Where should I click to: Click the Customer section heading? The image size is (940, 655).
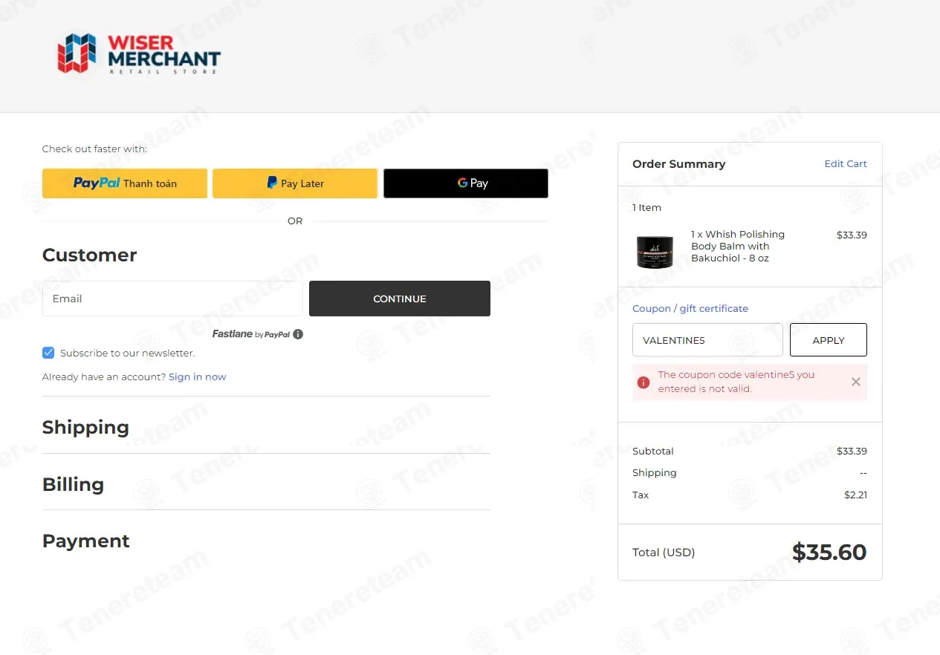(x=90, y=255)
